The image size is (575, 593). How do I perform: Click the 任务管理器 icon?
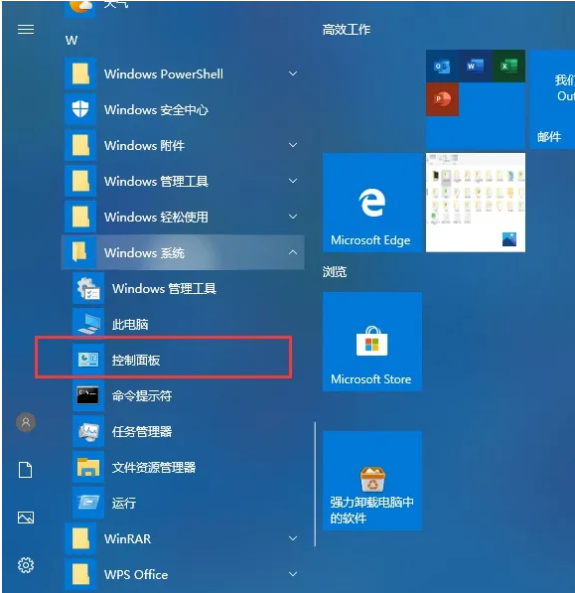coord(88,431)
